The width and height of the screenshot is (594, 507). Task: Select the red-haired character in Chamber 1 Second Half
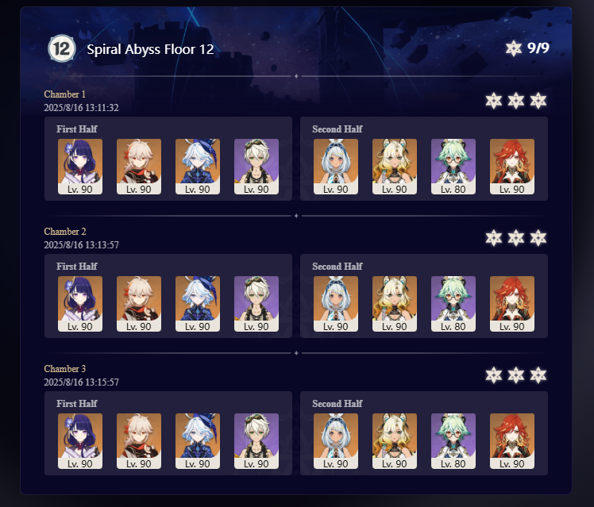pos(511,167)
